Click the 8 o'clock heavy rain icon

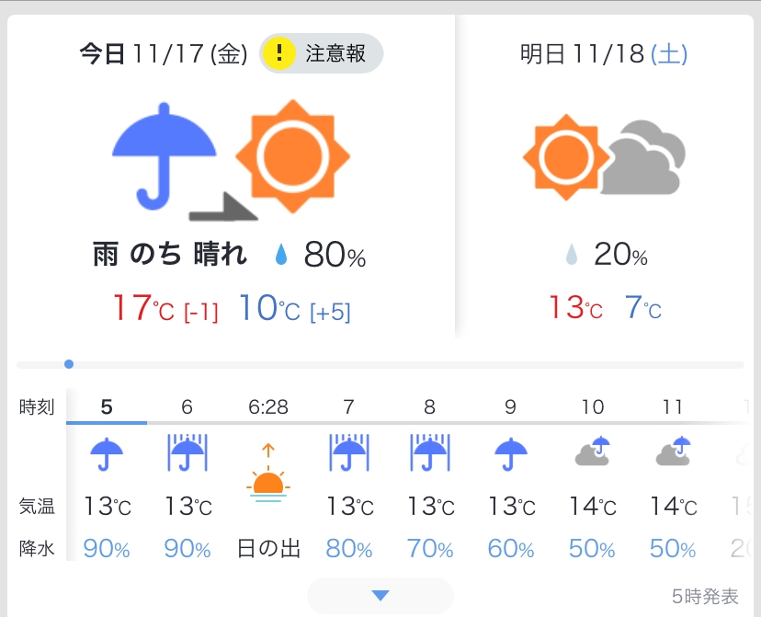430,452
